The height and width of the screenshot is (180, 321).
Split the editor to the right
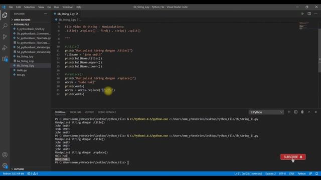click(309, 13)
